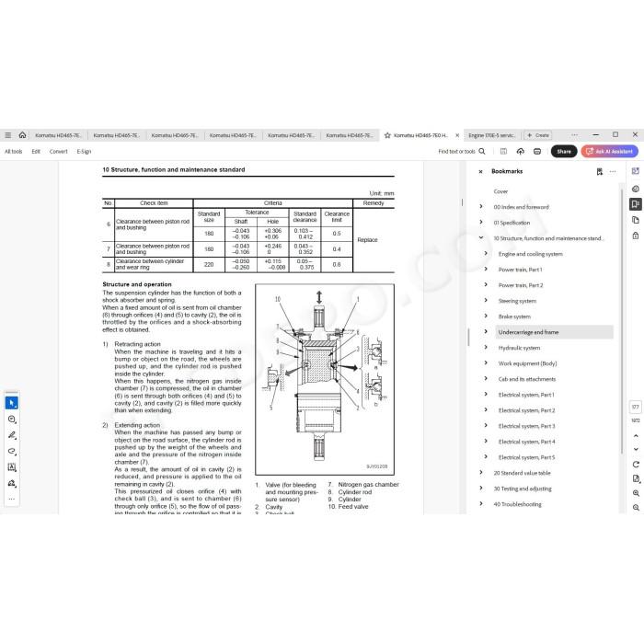The image size is (644, 644).
Task: Star the current Komatsu HD465-760 tab
Action: 387,135
